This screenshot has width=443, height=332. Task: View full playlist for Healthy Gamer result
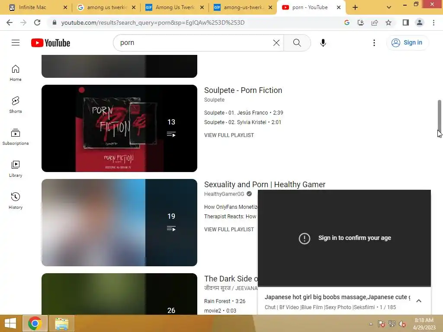click(229, 230)
